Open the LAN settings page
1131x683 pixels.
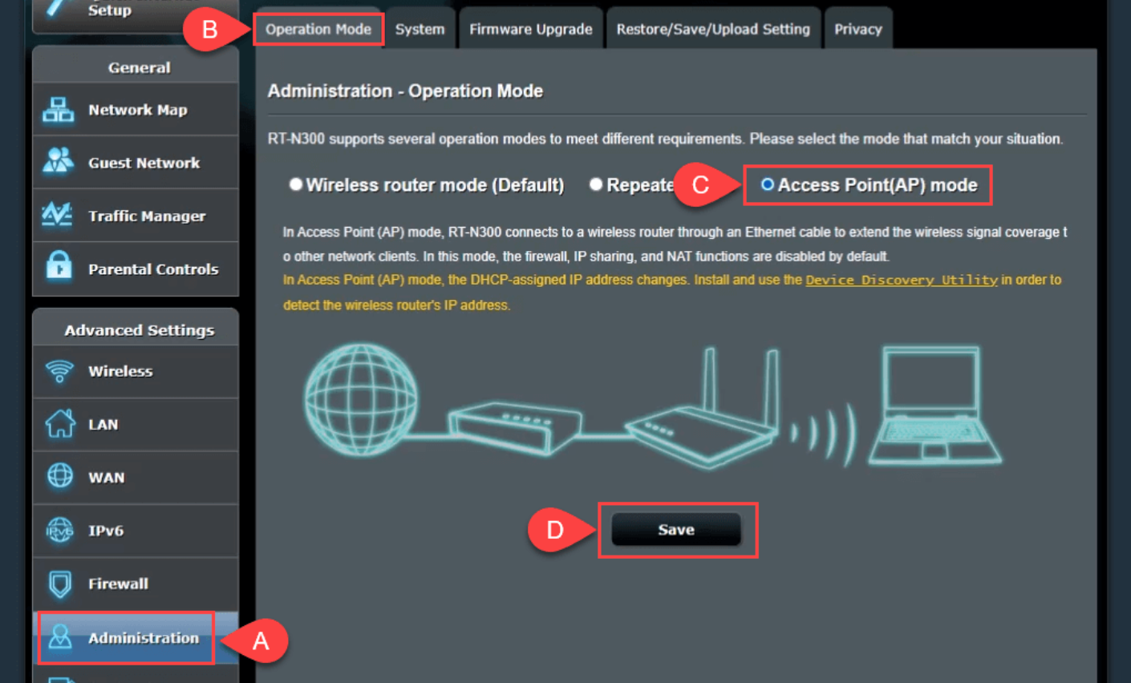[136, 424]
